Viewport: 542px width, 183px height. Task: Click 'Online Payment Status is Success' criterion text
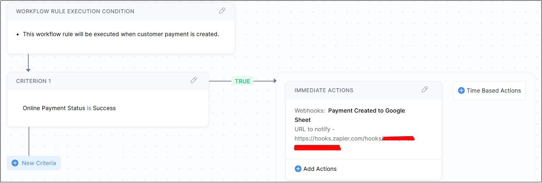tap(69, 108)
